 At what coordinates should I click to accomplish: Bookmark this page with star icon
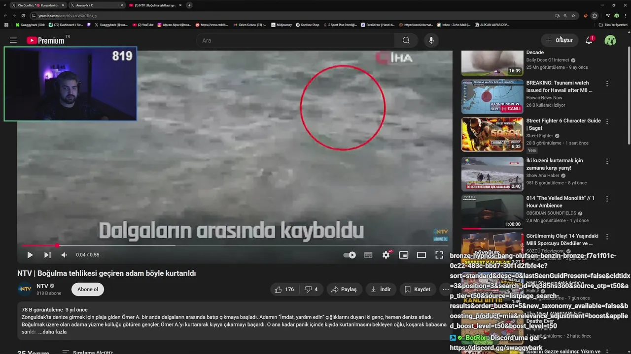(x=573, y=16)
